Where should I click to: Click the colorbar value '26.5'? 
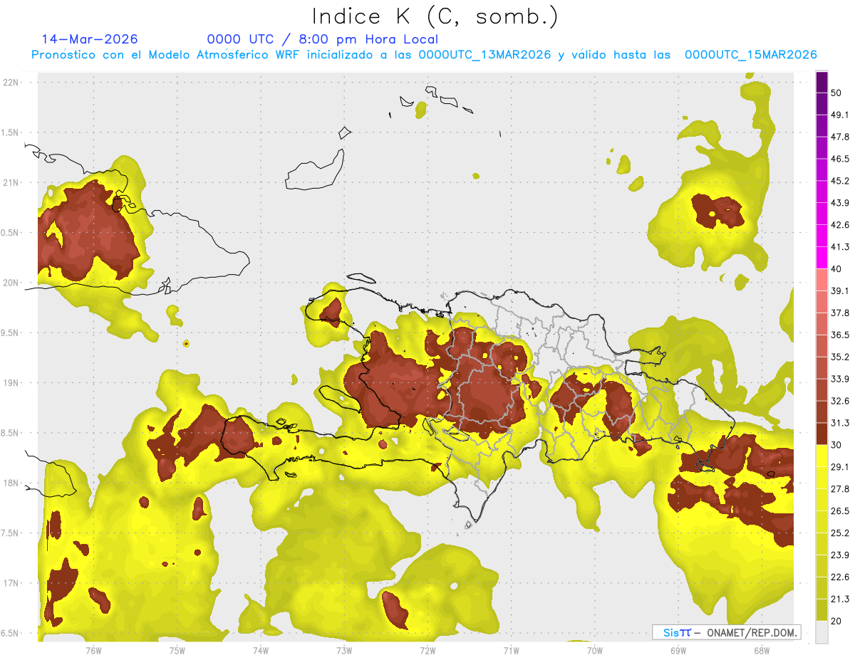840,510
